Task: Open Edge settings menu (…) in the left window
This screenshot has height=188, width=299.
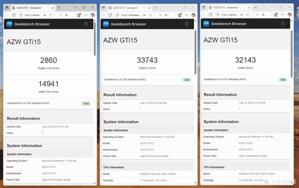Action: 86,15
